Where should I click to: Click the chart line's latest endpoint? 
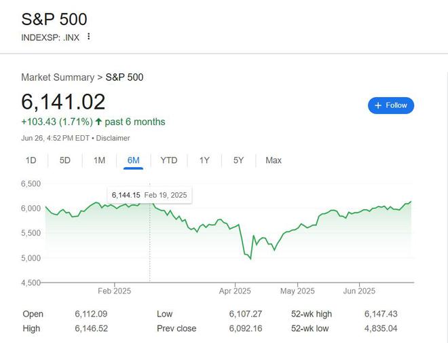[411, 202]
